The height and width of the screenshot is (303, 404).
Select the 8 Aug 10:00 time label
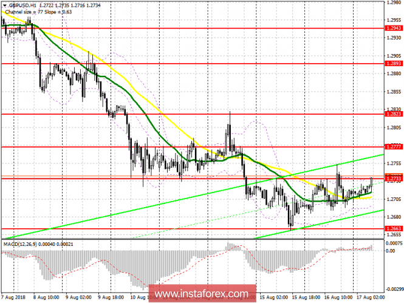coord(46,298)
